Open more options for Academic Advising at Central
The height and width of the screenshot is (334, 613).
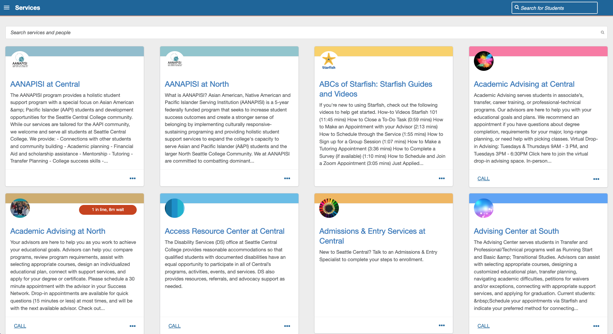(x=596, y=179)
